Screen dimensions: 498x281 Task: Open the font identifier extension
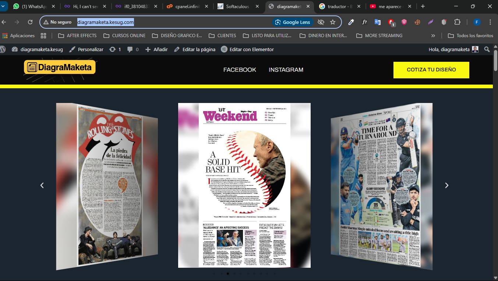pos(364,22)
